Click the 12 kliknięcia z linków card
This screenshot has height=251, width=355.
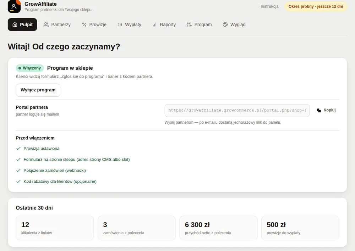click(x=55, y=228)
